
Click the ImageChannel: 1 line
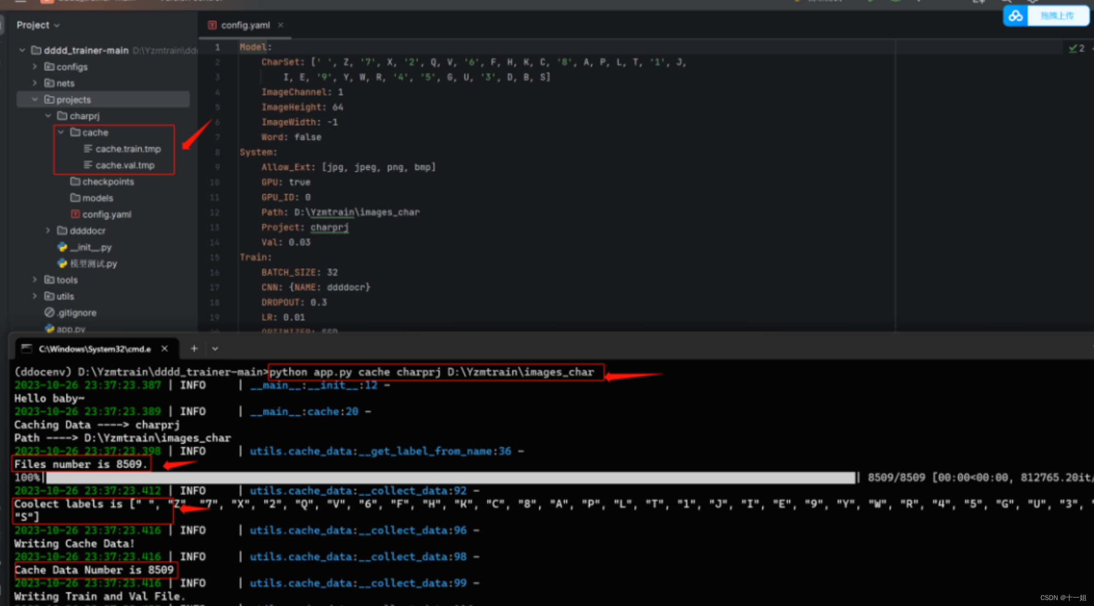[302, 92]
